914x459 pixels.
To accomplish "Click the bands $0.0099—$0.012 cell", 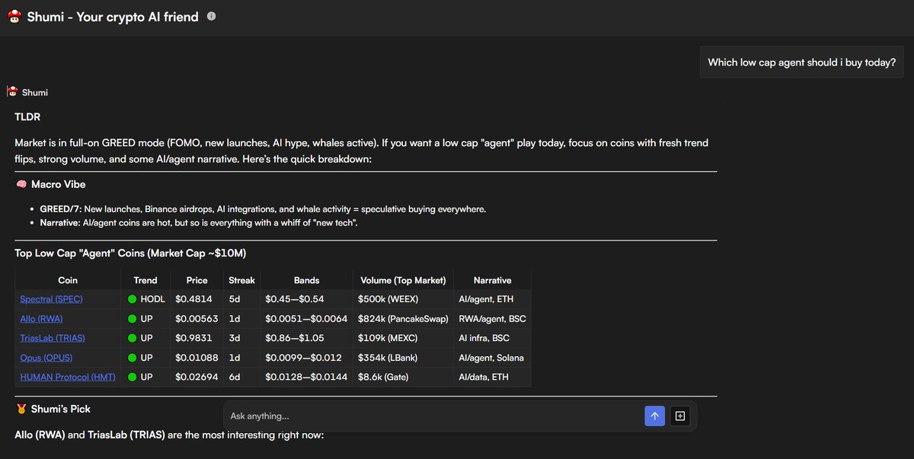I will (306, 358).
